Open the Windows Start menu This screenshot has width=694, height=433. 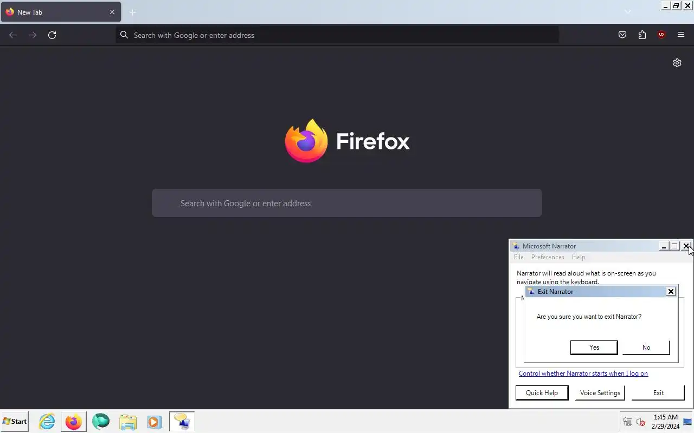[15, 422]
